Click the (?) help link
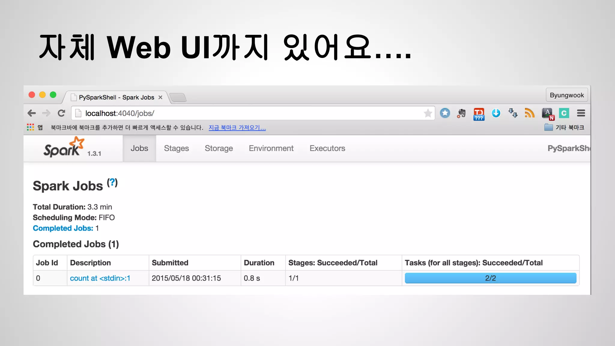Image resolution: width=615 pixels, height=346 pixels. [112, 182]
